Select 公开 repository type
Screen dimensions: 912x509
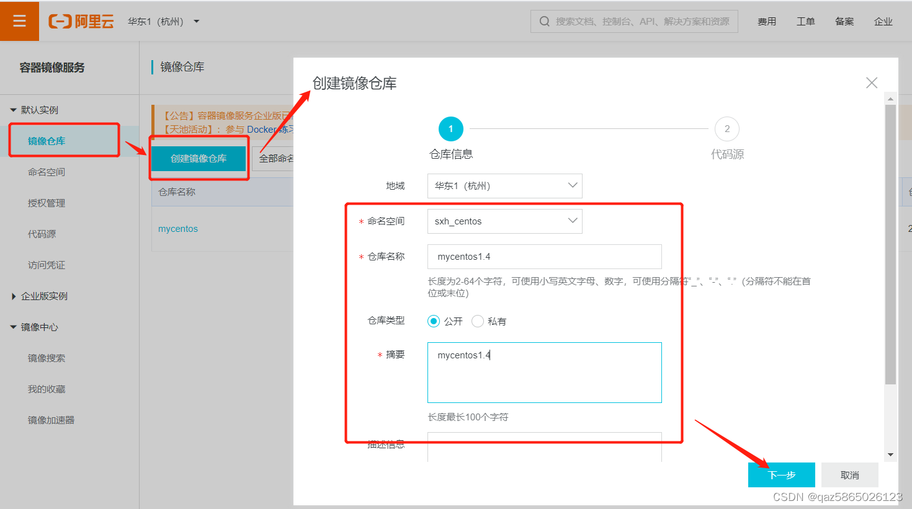click(x=434, y=321)
